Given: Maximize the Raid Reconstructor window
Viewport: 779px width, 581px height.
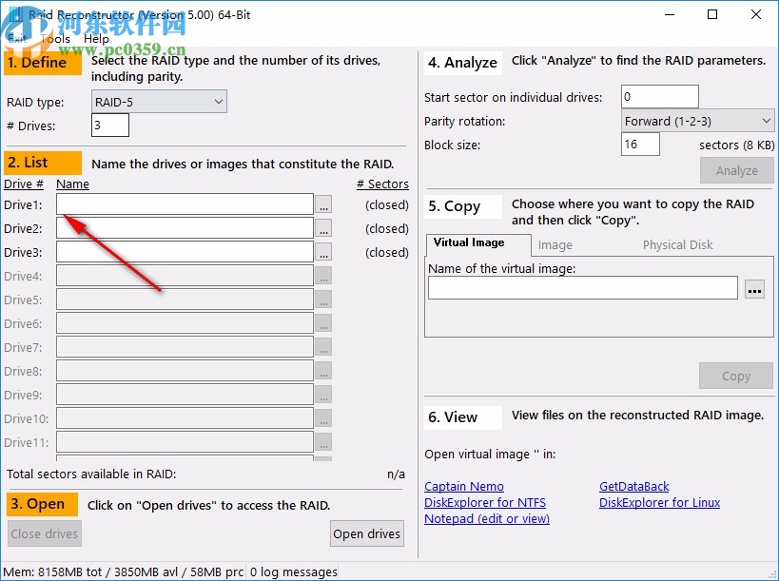Looking at the screenshot, I should click(712, 14).
